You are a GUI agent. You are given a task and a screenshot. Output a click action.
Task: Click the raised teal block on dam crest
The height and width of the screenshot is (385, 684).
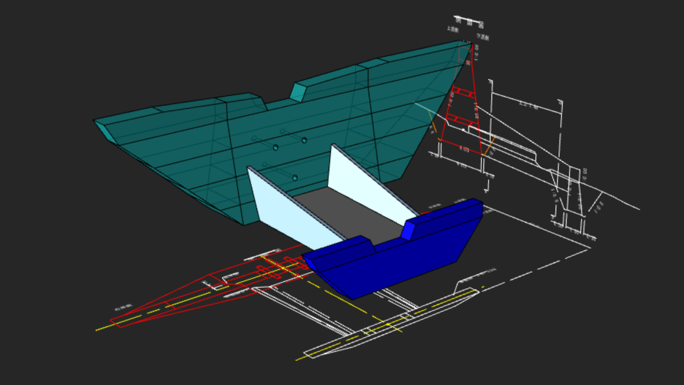pyautogui.click(x=299, y=92)
